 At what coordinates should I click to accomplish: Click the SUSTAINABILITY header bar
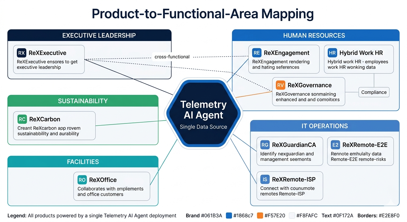[83, 101]
